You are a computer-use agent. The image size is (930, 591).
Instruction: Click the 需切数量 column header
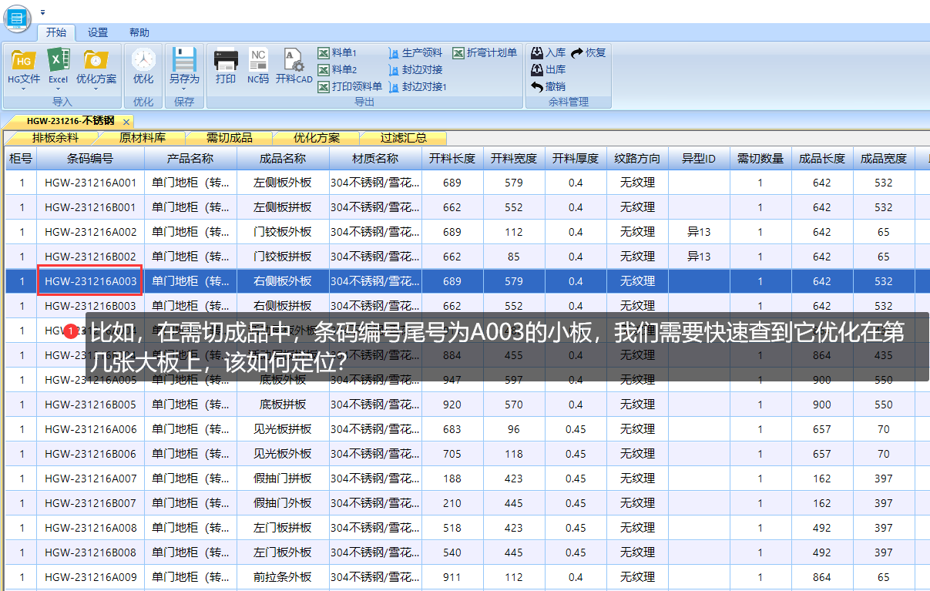pyautogui.click(x=760, y=158)
